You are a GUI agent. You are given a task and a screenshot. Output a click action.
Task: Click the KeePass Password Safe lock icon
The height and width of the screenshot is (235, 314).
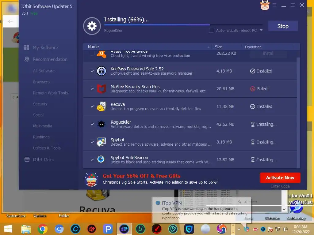[101, 71]
